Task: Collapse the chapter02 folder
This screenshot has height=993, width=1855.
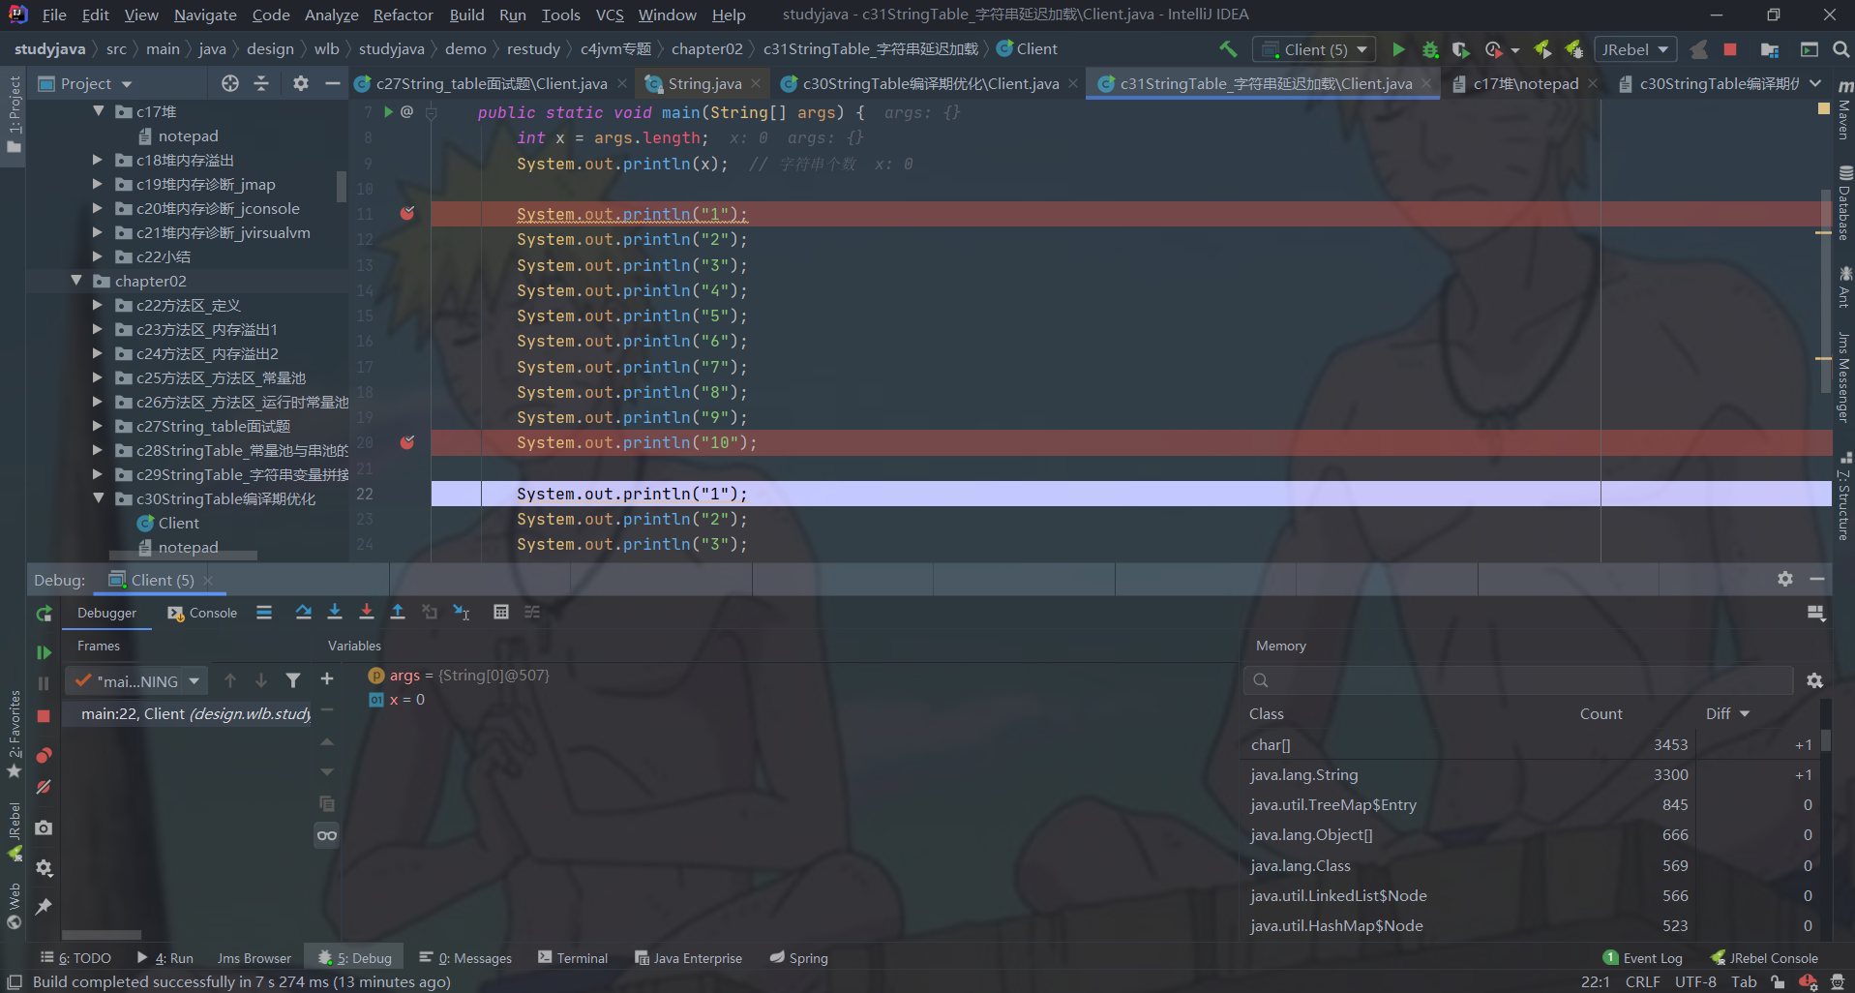Action: pos(75,281)
